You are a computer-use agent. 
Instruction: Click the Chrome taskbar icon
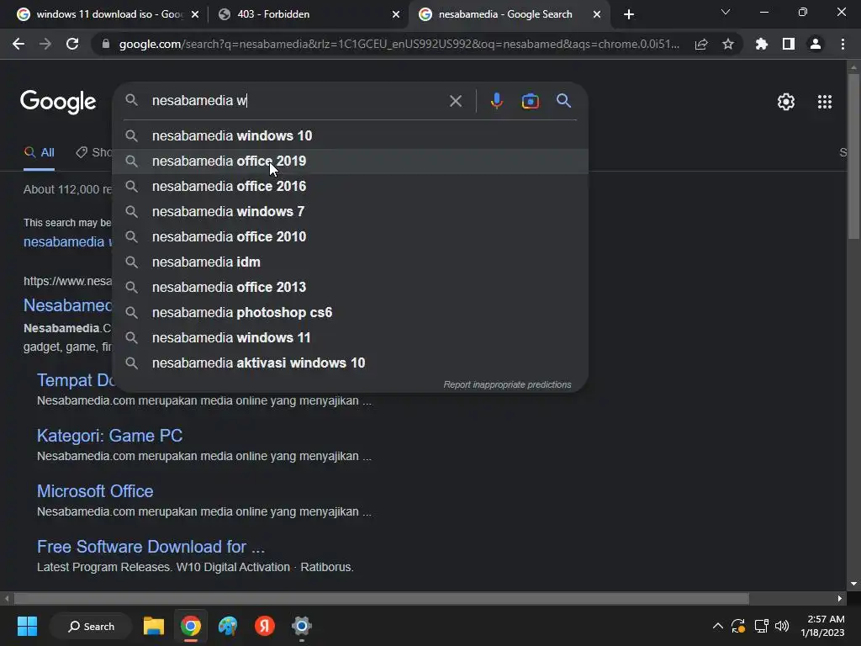[191, 626]
